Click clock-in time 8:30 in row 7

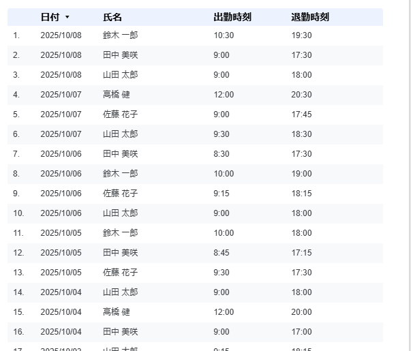[x=221, y=154]
